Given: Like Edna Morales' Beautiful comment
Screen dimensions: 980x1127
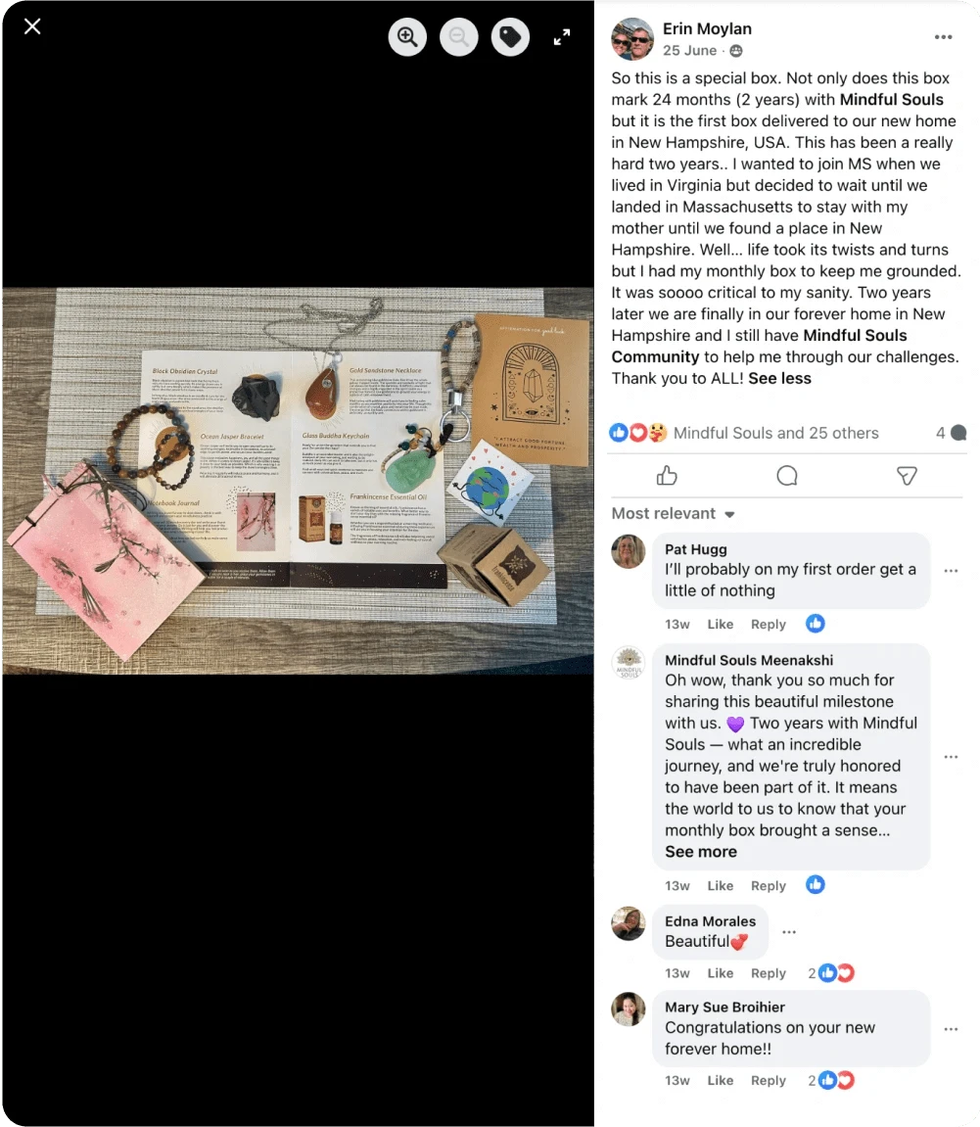Looking at the screenshot, I should (720, 973).
